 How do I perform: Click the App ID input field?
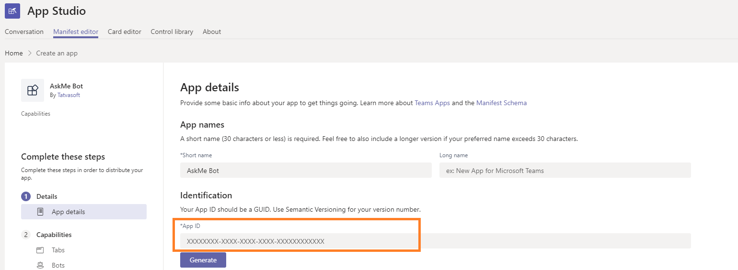pos(436,241)
